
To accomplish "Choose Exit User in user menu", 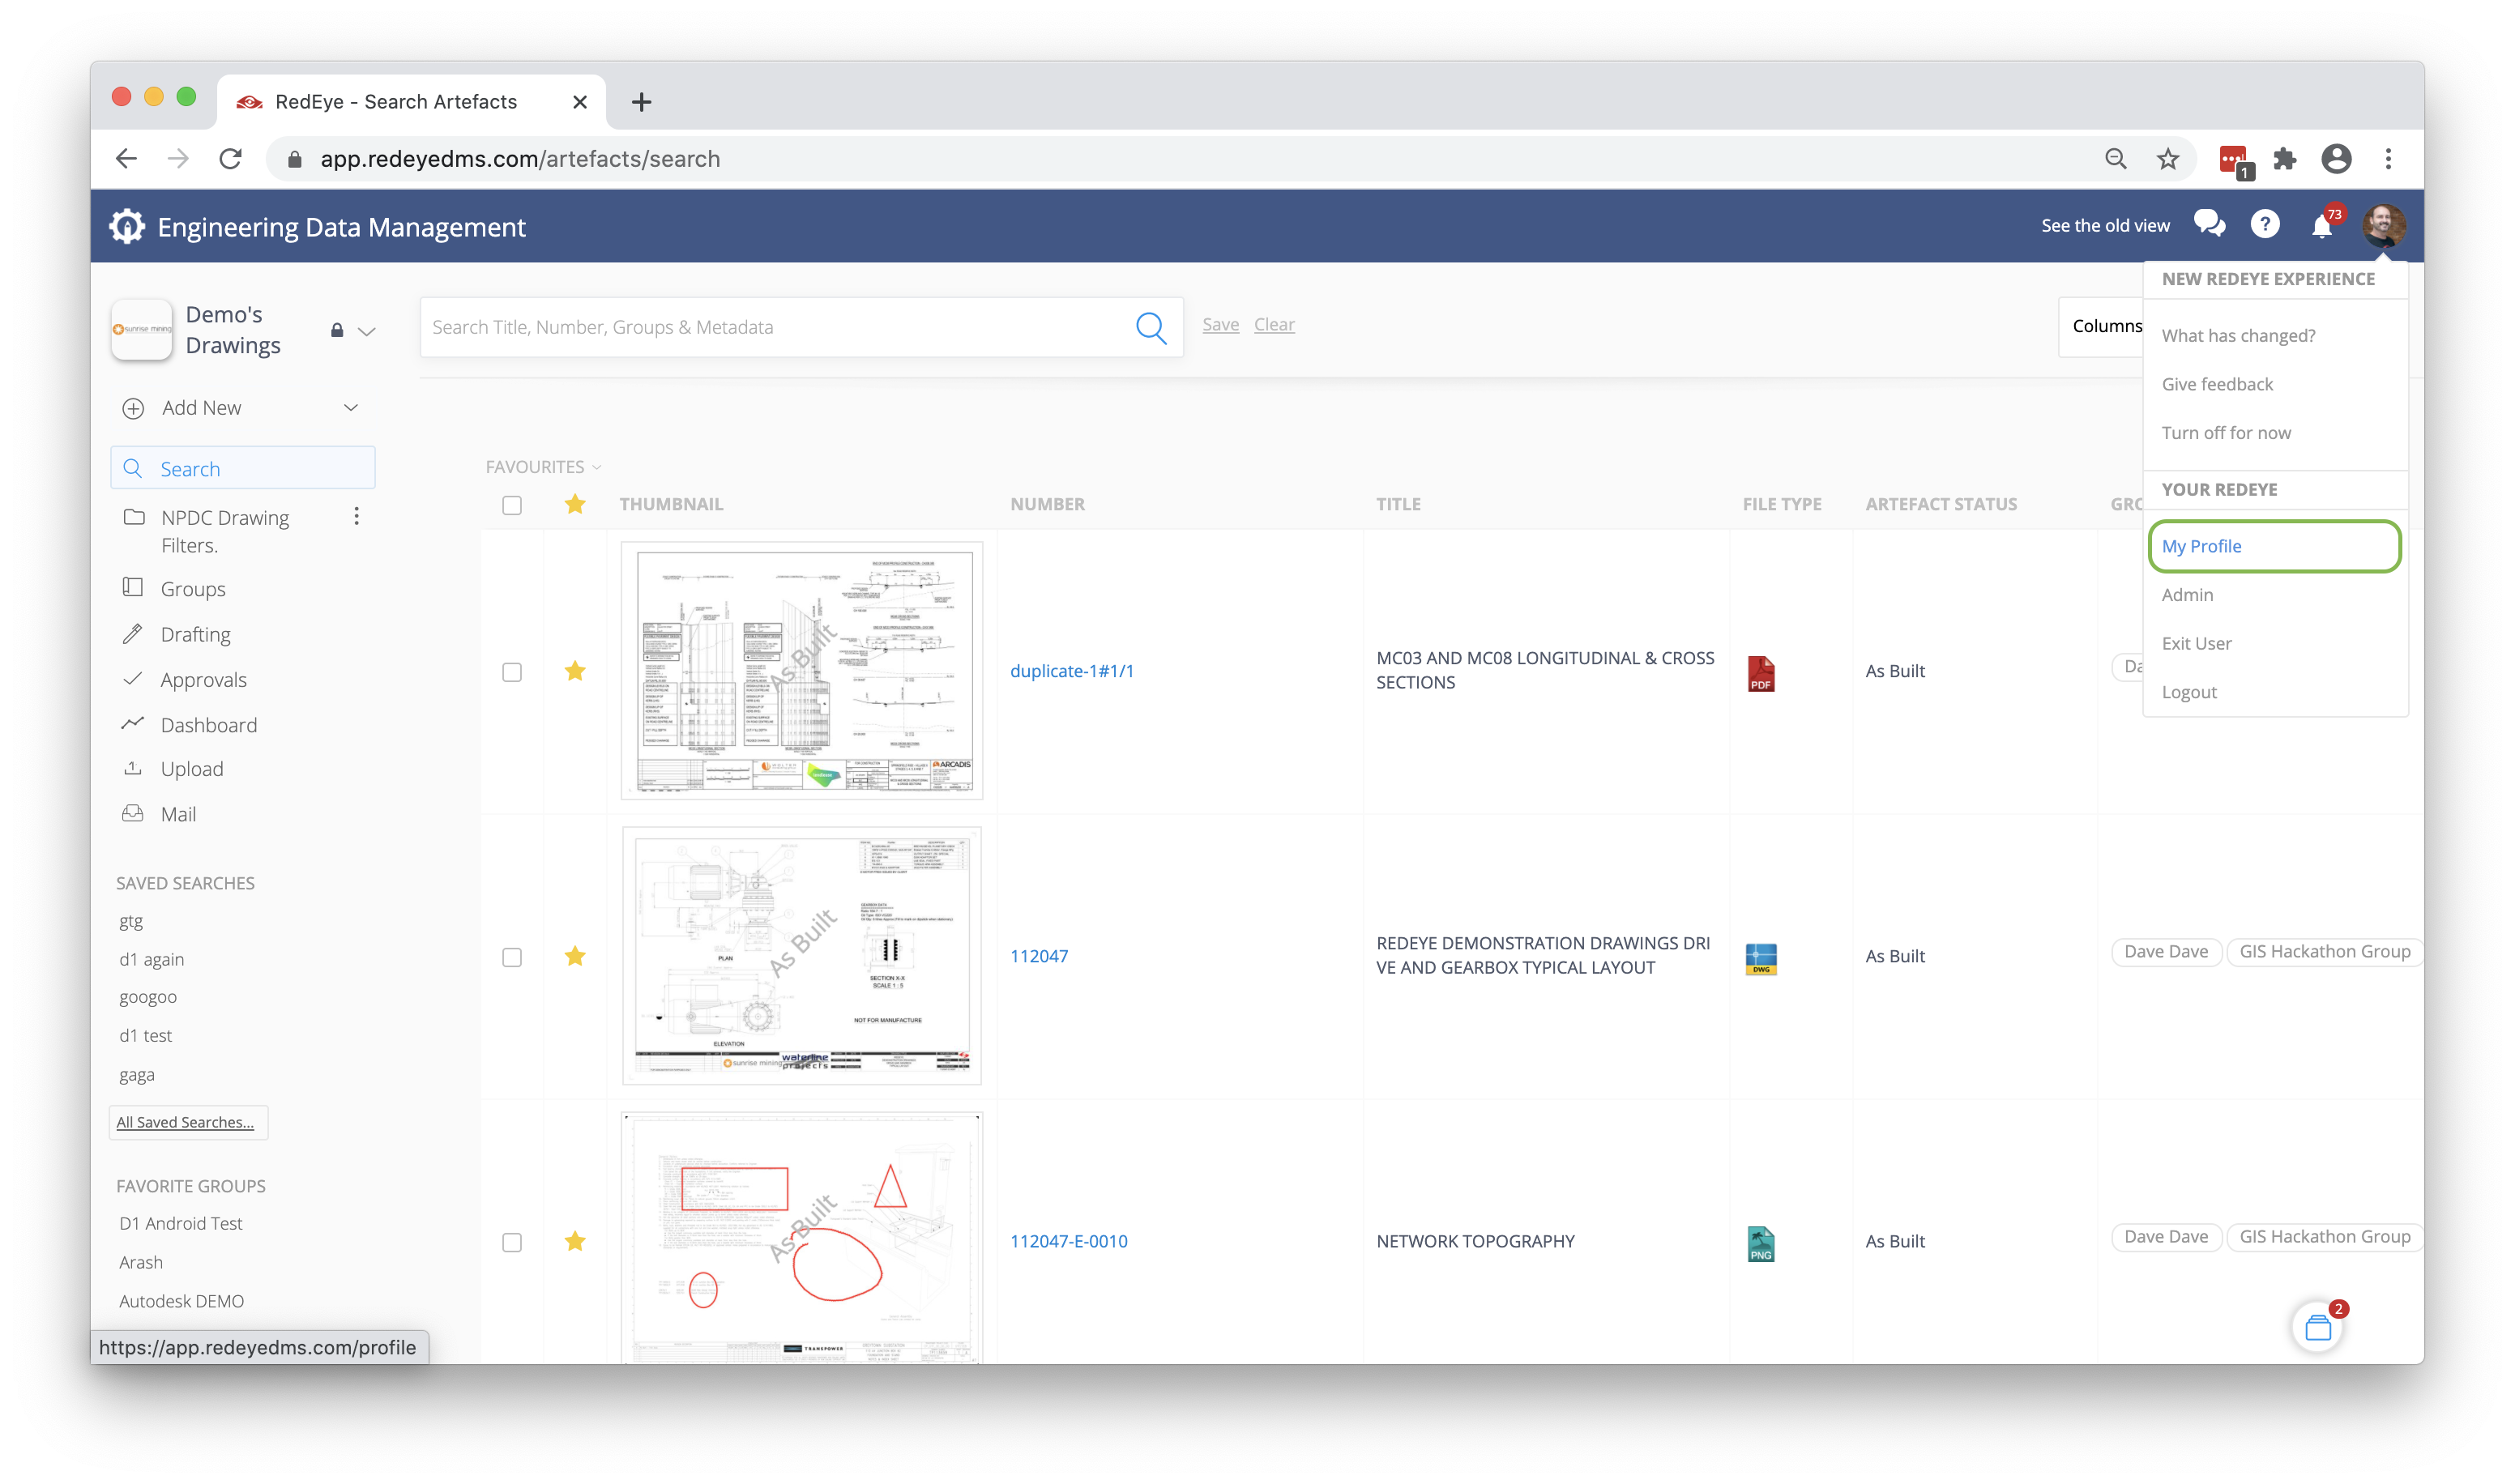I will (2196, 643).
